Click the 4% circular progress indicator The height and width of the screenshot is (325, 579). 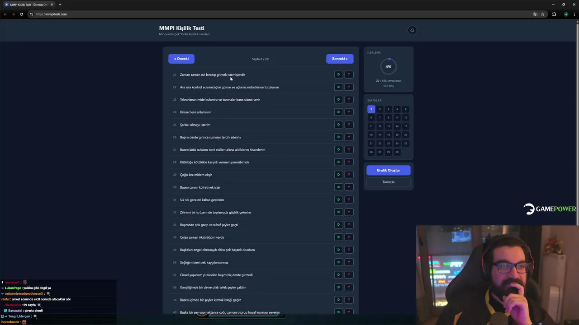388,66
